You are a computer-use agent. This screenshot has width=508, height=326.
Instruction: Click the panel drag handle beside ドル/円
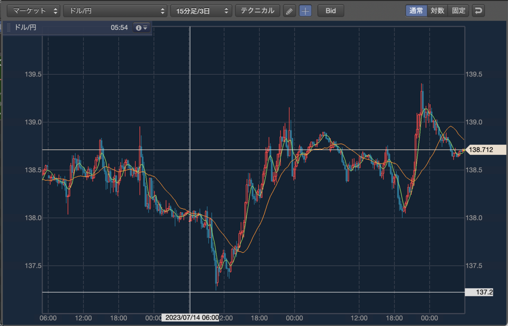8,27
